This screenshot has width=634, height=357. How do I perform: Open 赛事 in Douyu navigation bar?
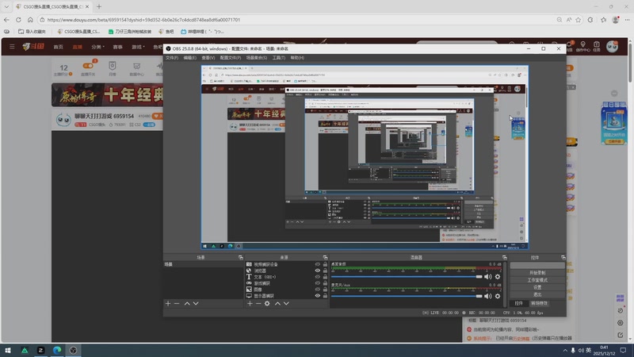tap(117, 47)
